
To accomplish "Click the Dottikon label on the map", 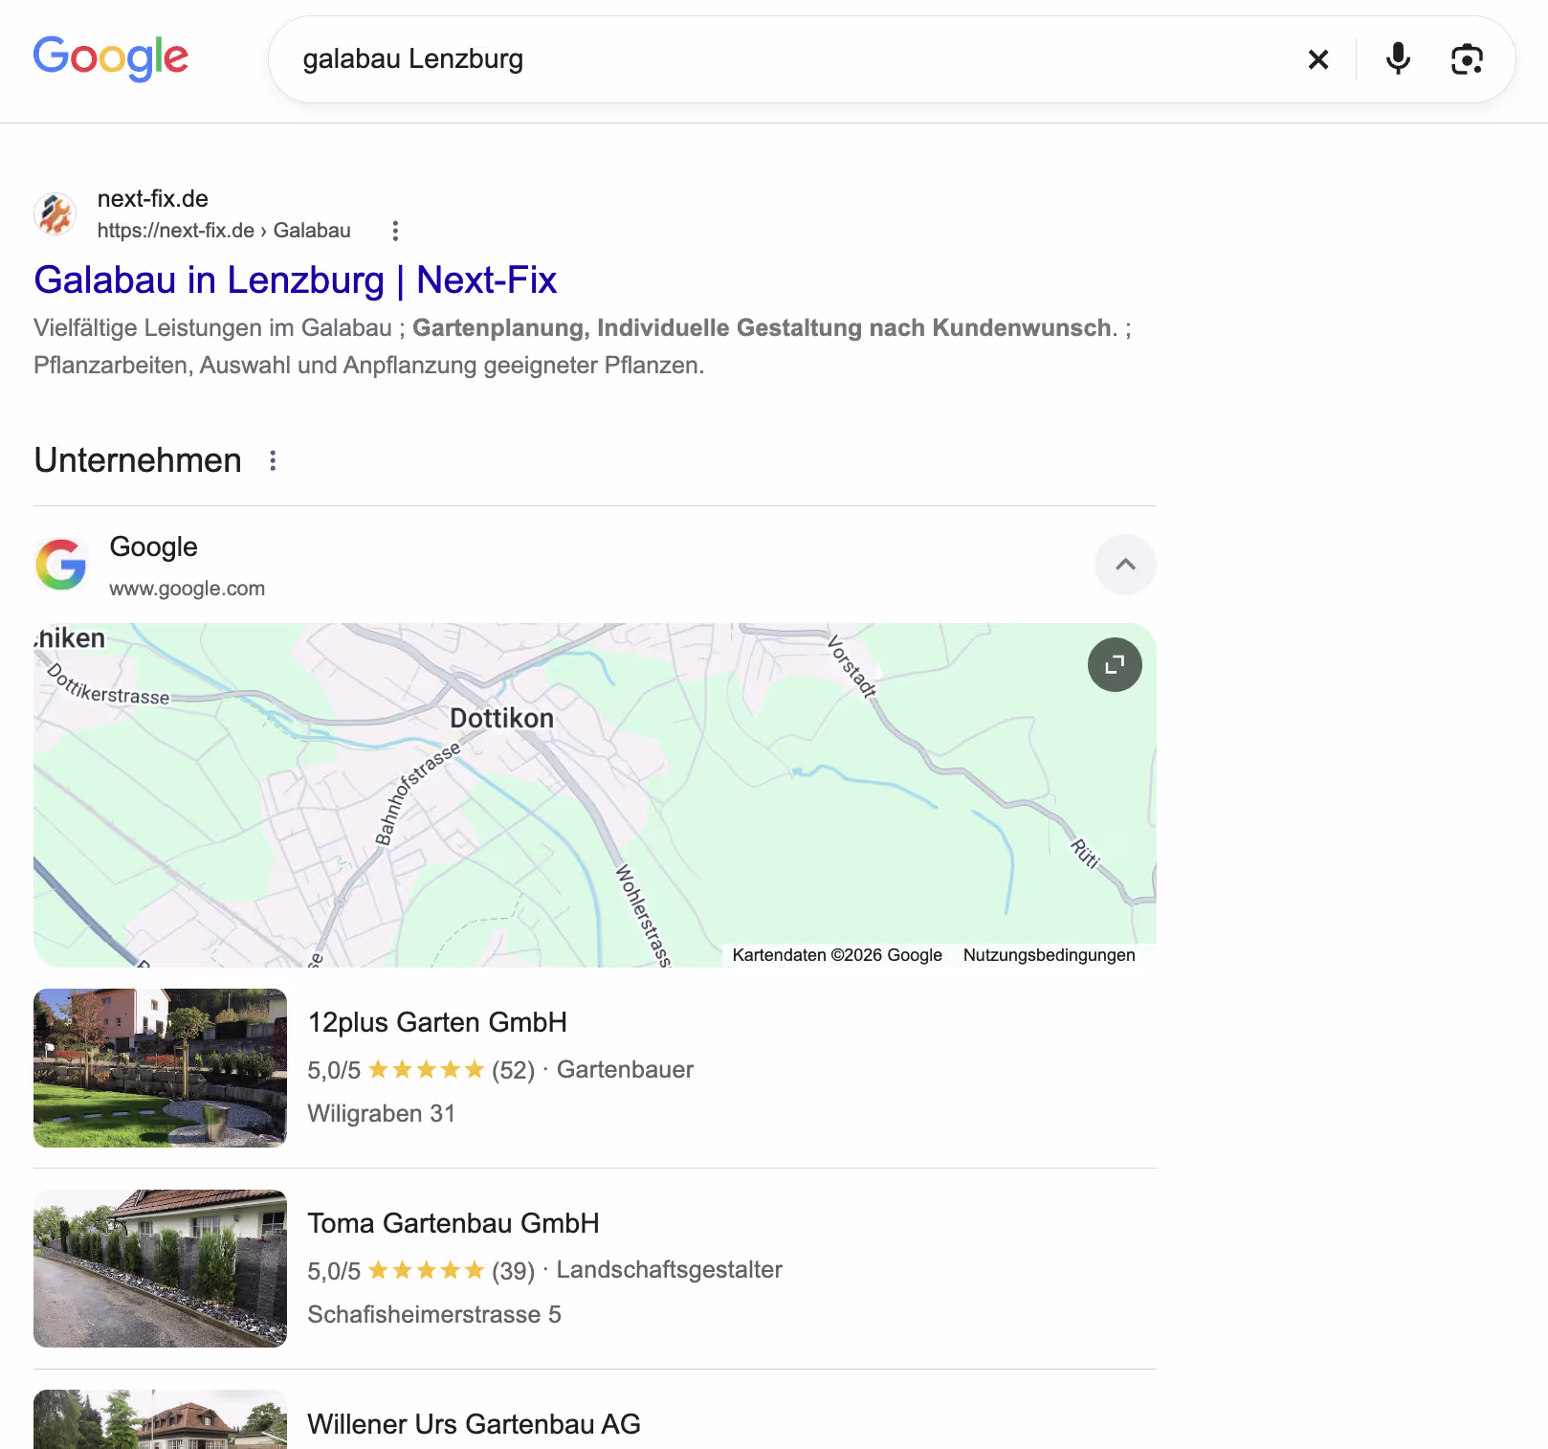I will click(x=501, y=718).
